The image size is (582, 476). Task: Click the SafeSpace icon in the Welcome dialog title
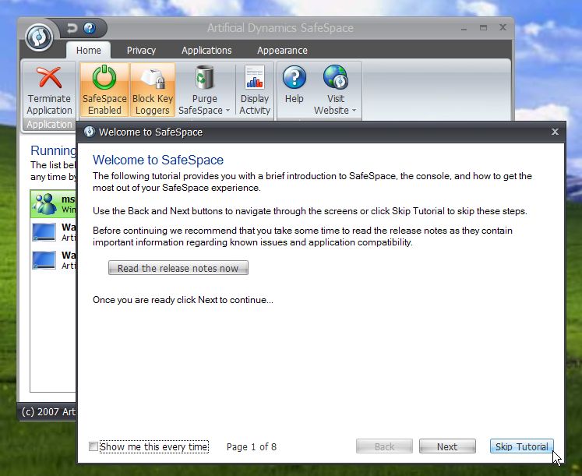89,132
